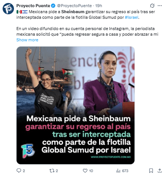Open the #Israel hashtag link
This screenshot has height=177, width=165.
click(x=131, y=17)
